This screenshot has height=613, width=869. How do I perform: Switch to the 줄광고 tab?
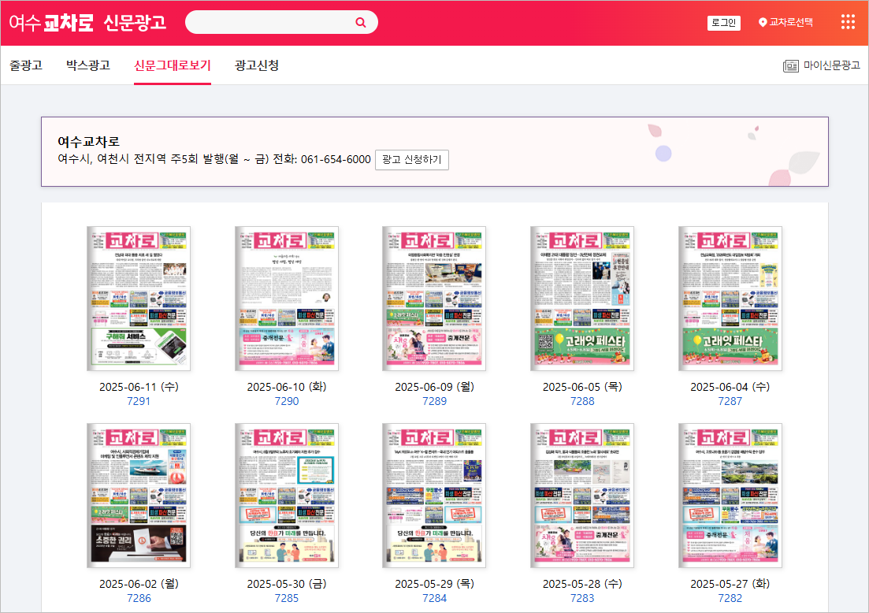(x=26, y=66)
